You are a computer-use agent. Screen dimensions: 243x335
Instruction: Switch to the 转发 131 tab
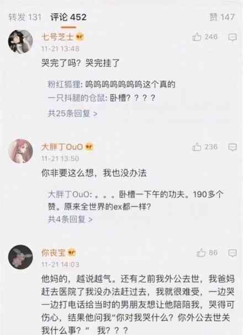(x=25, y=17)
